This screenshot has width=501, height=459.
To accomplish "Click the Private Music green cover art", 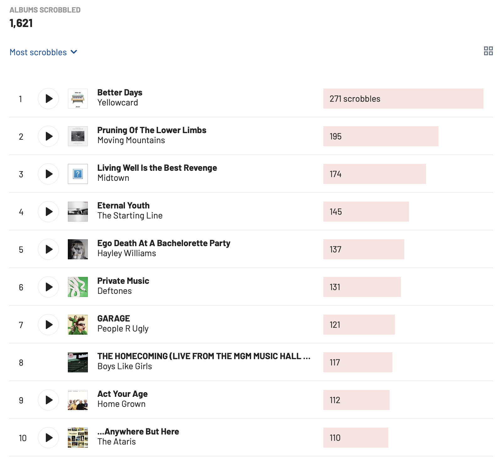I will [78, 287].
